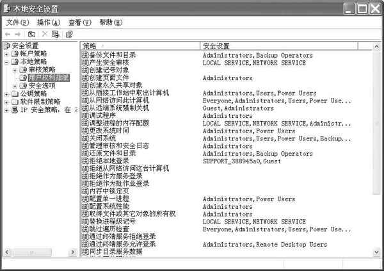Open the 帮助(H) menu
Screen dimensions: 384x271
coord(111,22)
